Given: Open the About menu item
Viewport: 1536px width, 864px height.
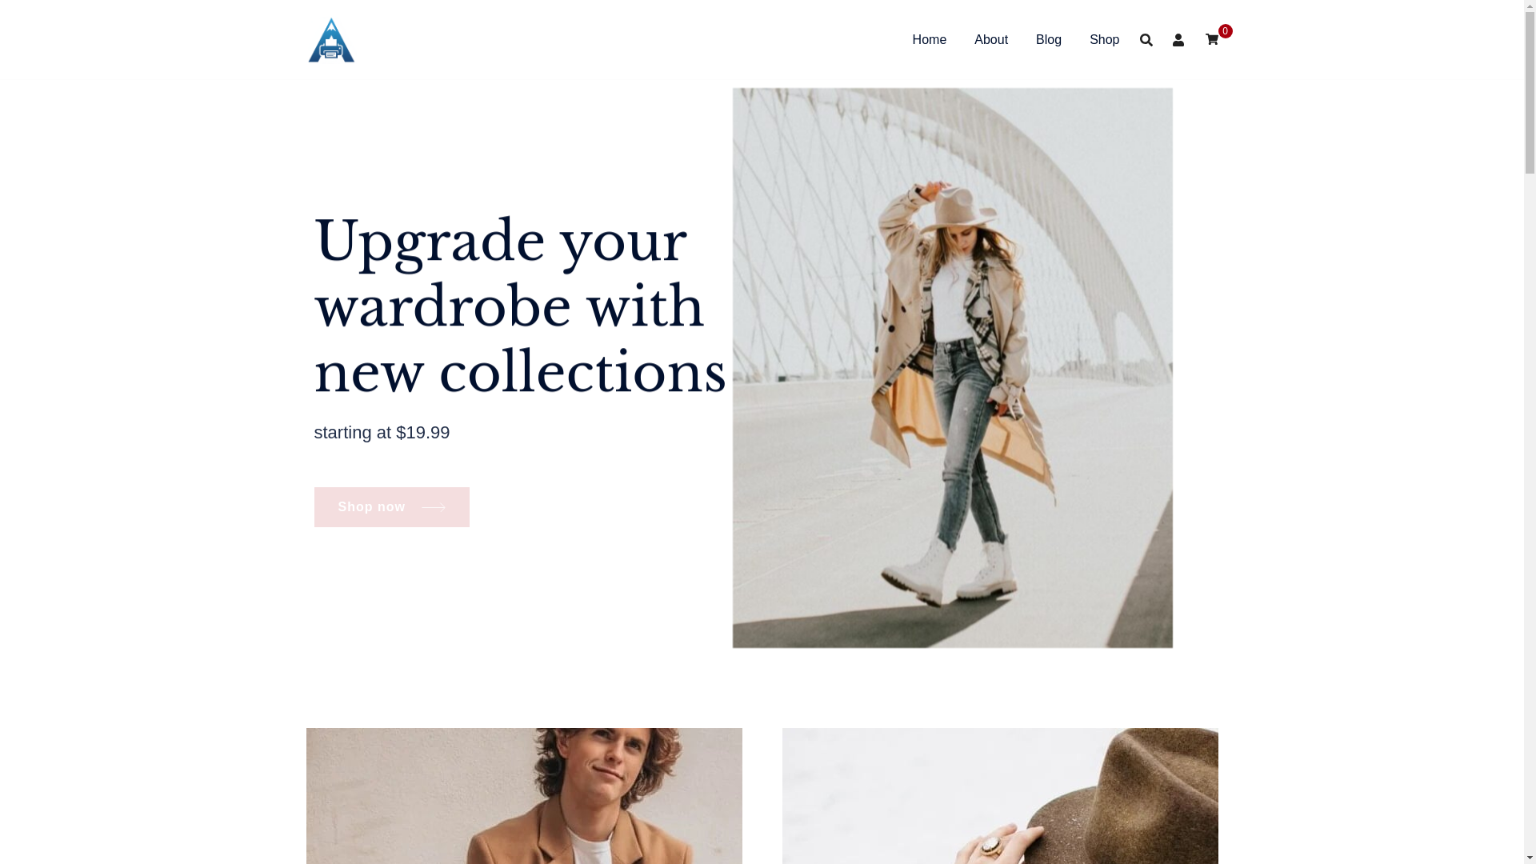Looking at the screenshot, I should (991, 40).
